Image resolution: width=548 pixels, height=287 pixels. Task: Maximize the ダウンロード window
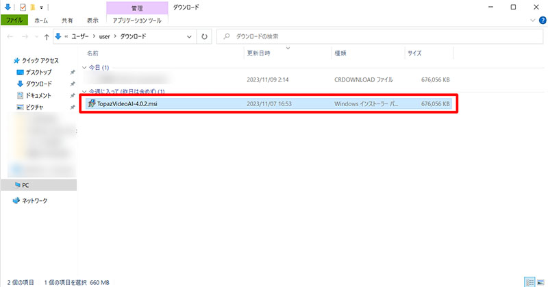click(513, 7)
